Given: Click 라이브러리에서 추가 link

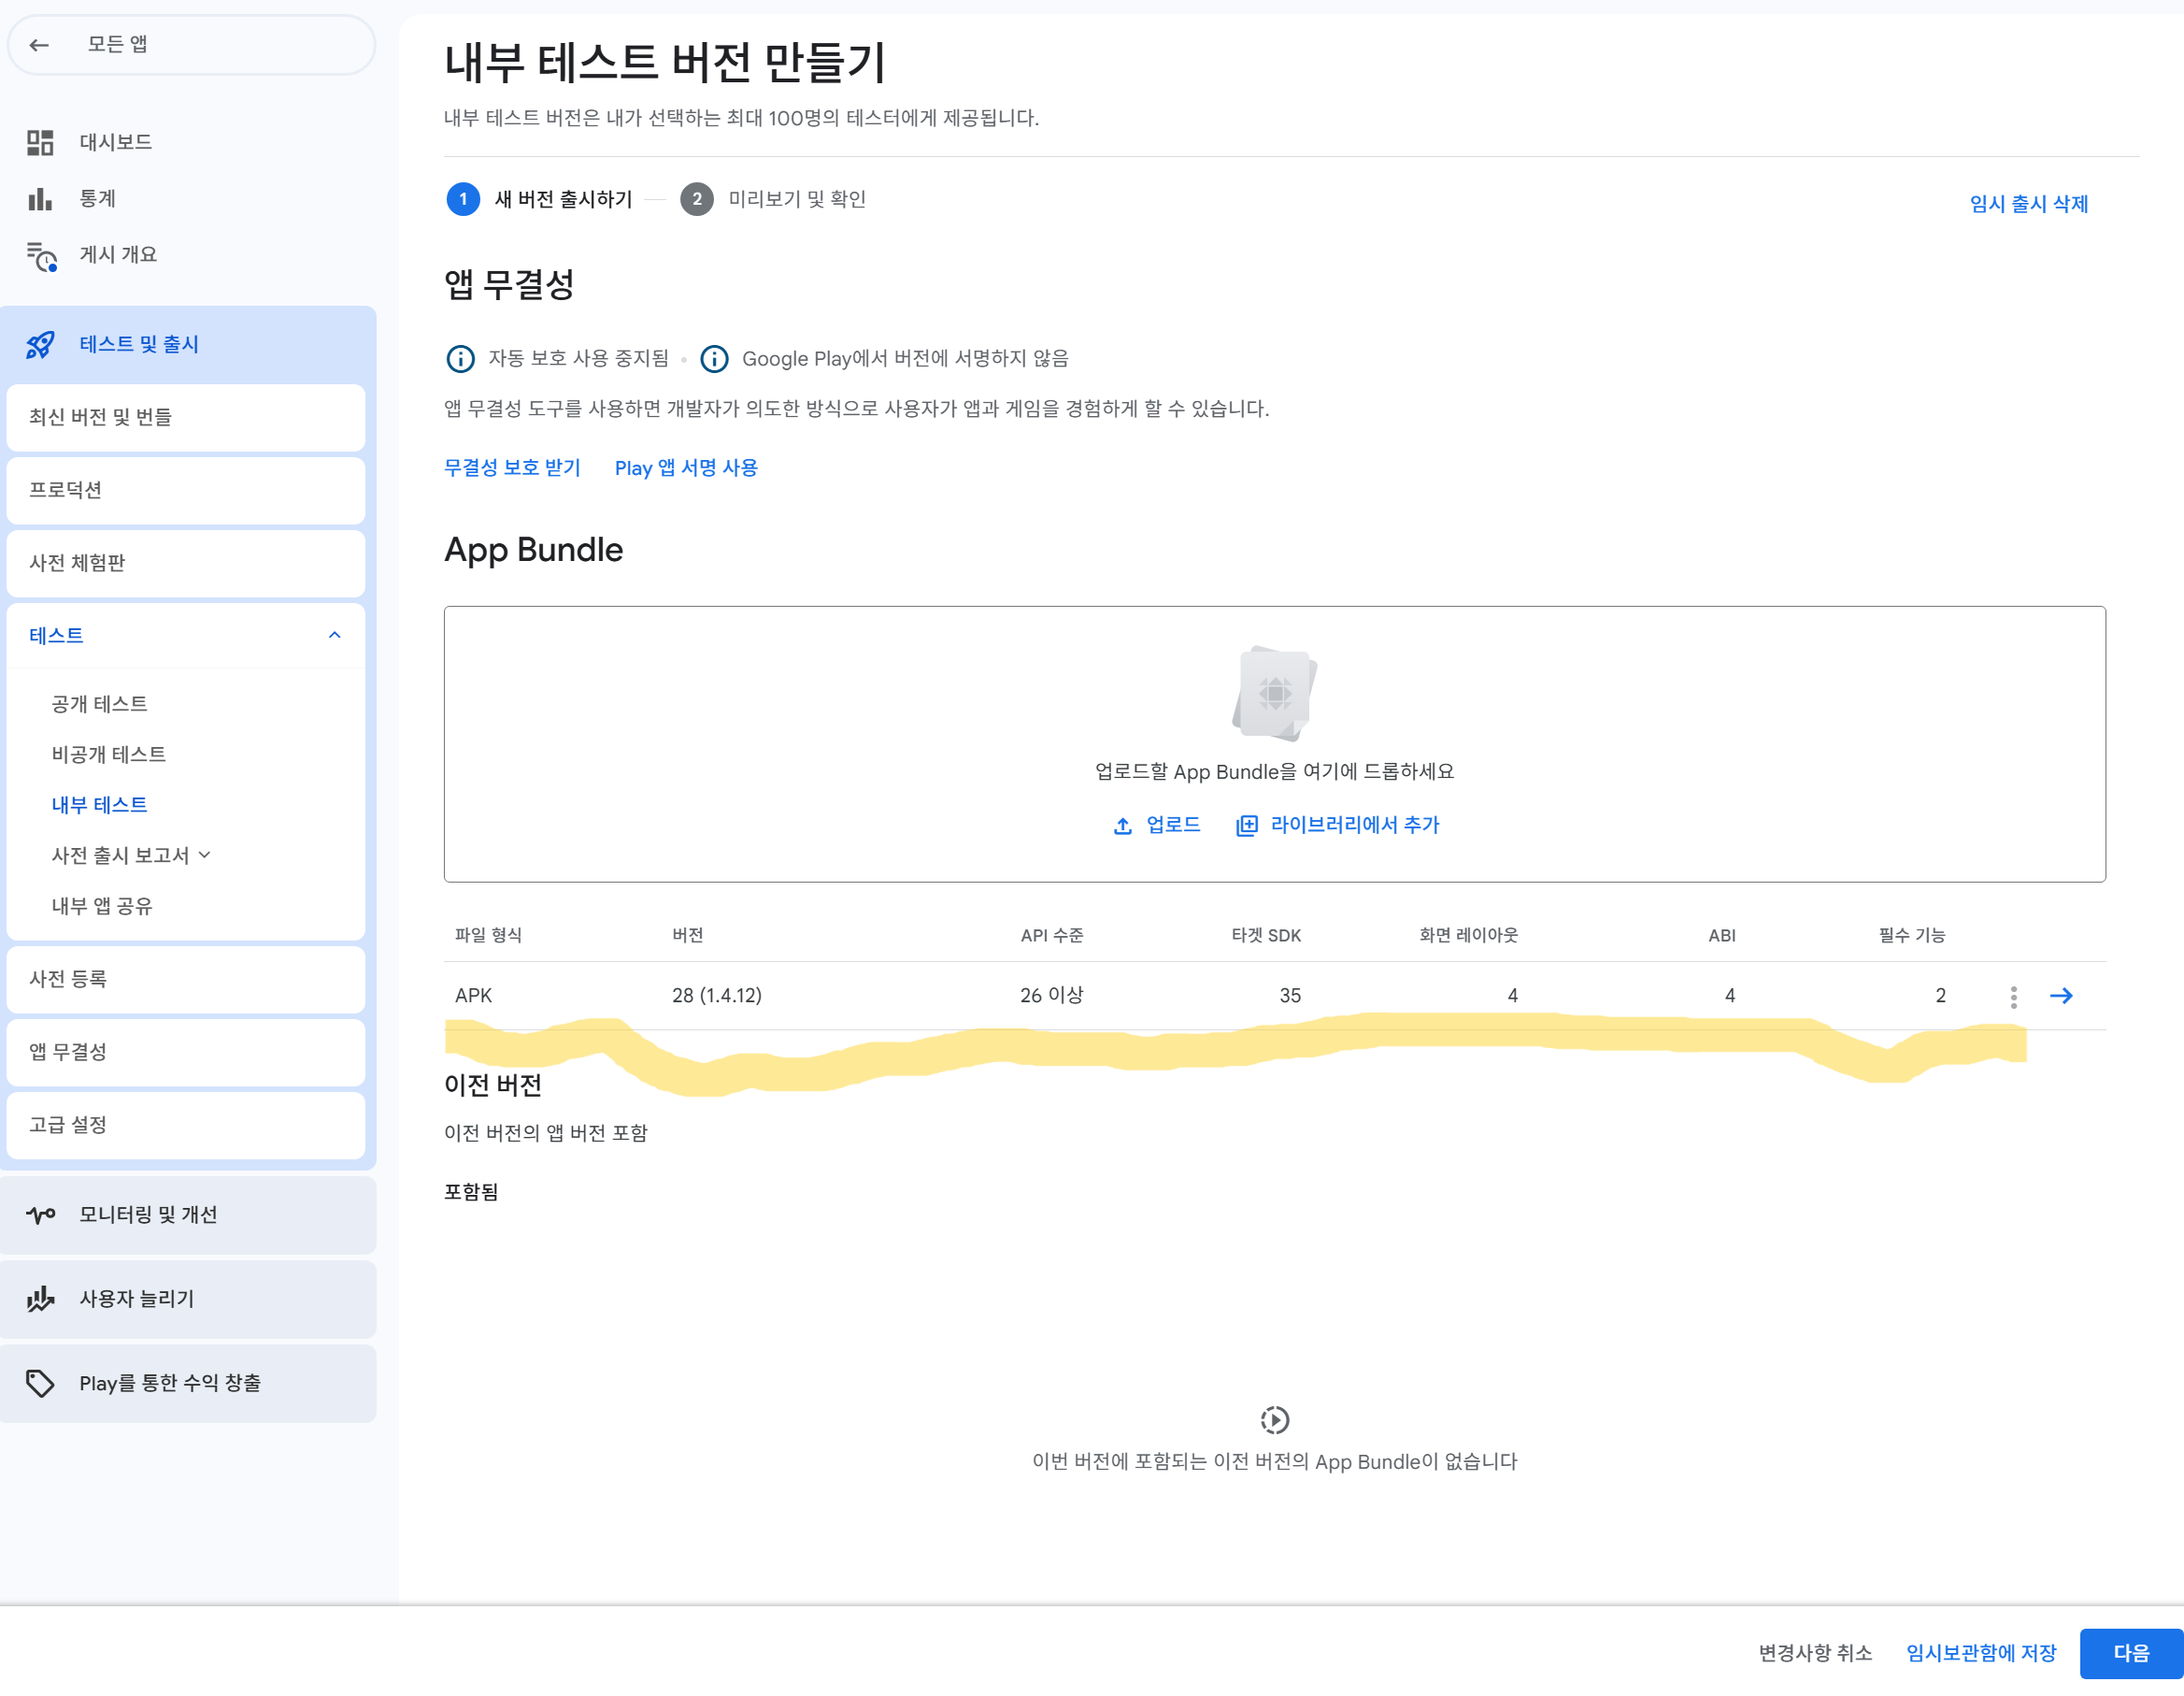Looking at the screenshot, I should click(x=1338, y=825).
